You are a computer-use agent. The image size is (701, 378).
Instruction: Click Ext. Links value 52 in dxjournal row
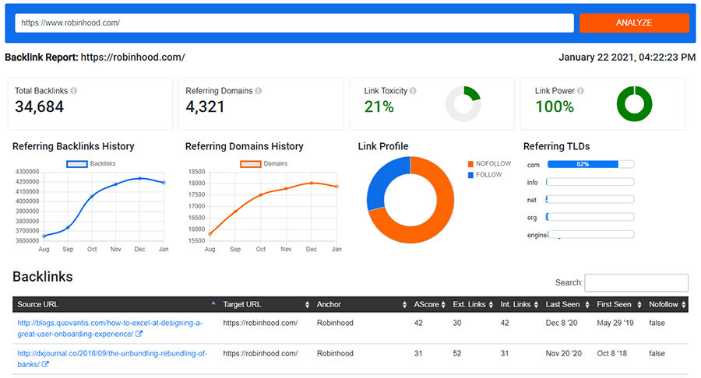[457, 353]
